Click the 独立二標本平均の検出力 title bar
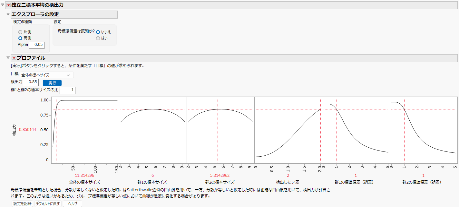 point(232,5)
